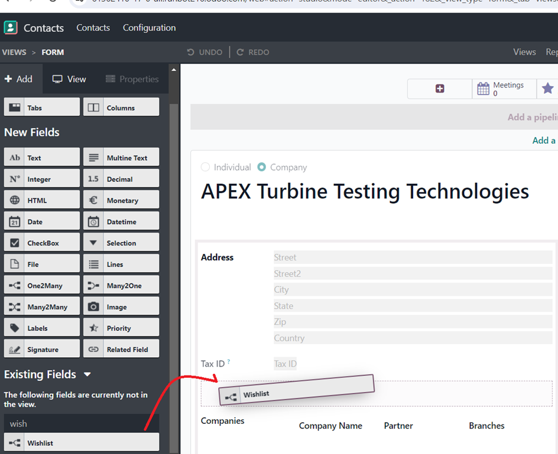
Task: Click the sidebar scrollbar up arrow
Action: coord(174,70)
